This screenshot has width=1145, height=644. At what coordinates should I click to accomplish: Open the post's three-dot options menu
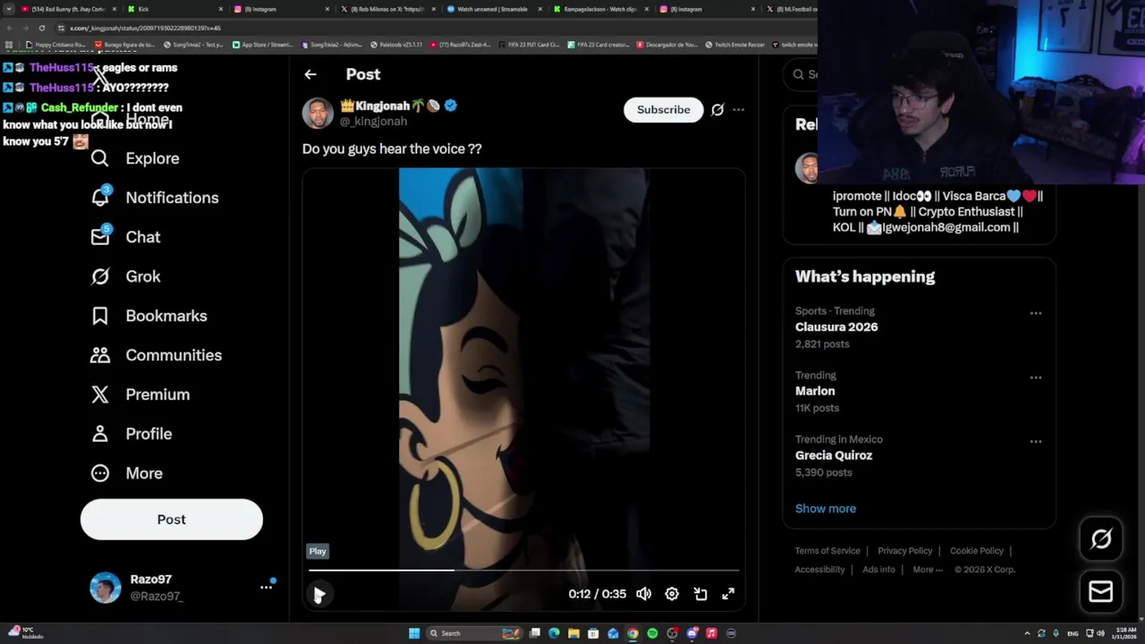[x=738, y=109]
